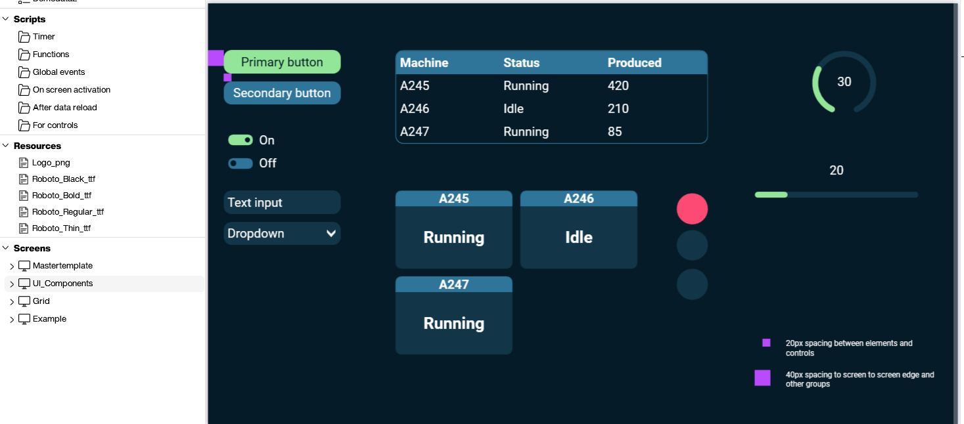The image size is (964, 424).
Task: Click the Global events script icon
Action: point(23,72)
